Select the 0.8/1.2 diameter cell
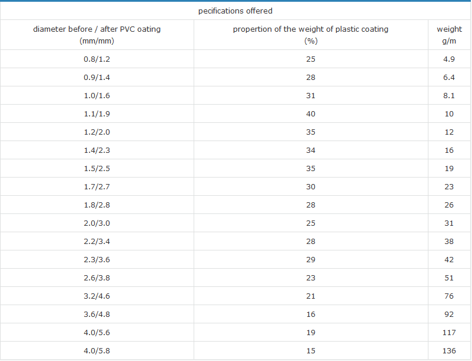The height and width of the screenshot is (361, 472). tap(97, 59)
